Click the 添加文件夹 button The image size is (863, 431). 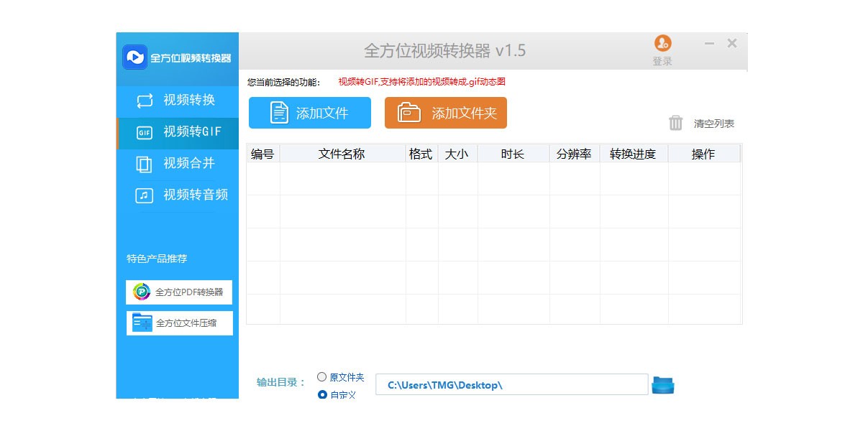point(446,113)
